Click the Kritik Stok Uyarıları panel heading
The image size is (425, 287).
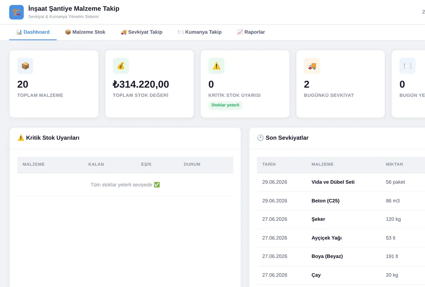(x=49, y=138)
